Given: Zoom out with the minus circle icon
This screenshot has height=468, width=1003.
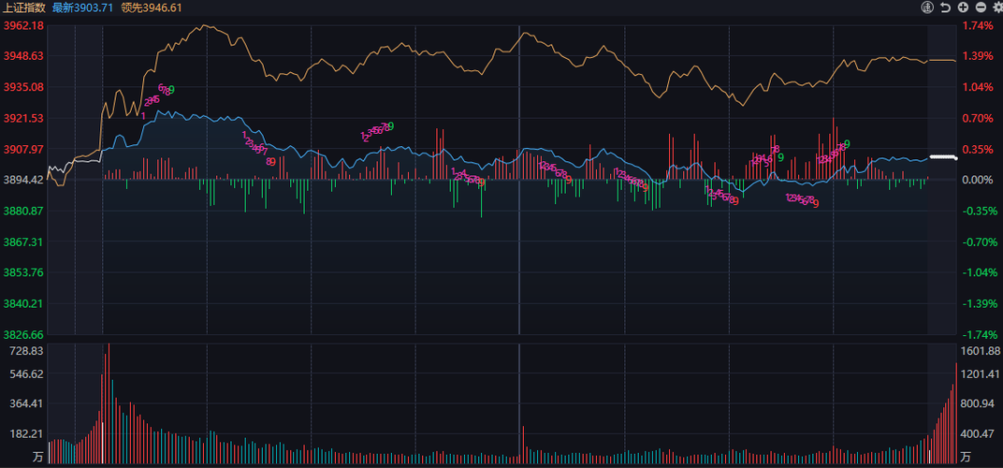Looking at the screenshot, I should pos(981,7).
